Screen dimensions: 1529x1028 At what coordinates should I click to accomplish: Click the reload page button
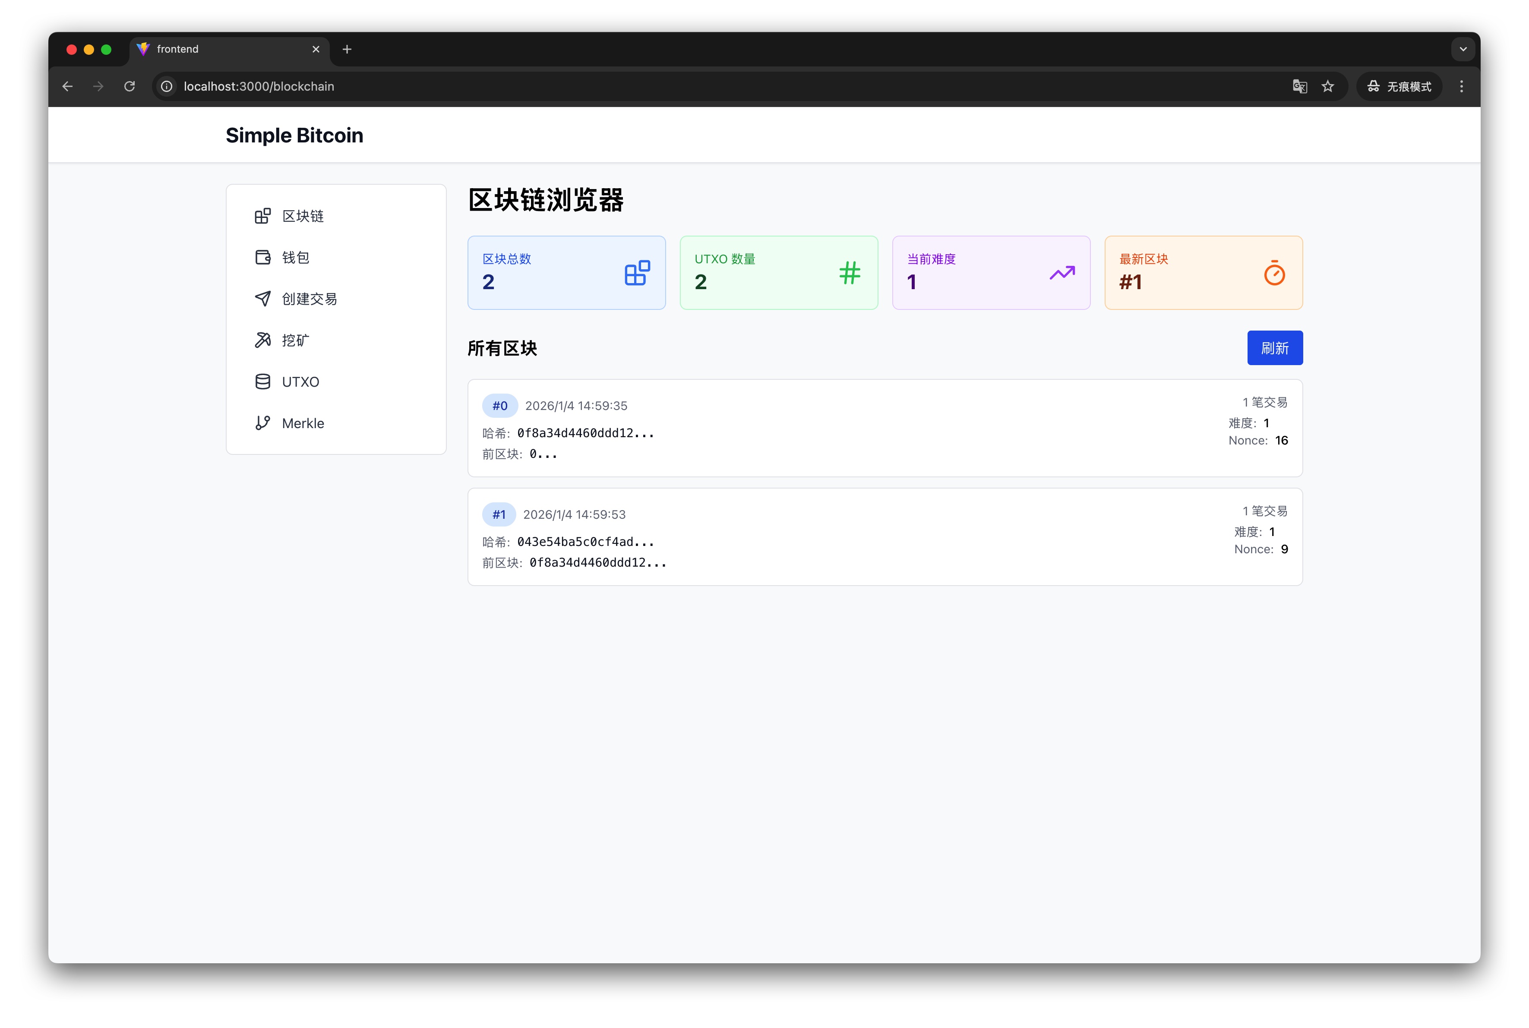[130, 87]
